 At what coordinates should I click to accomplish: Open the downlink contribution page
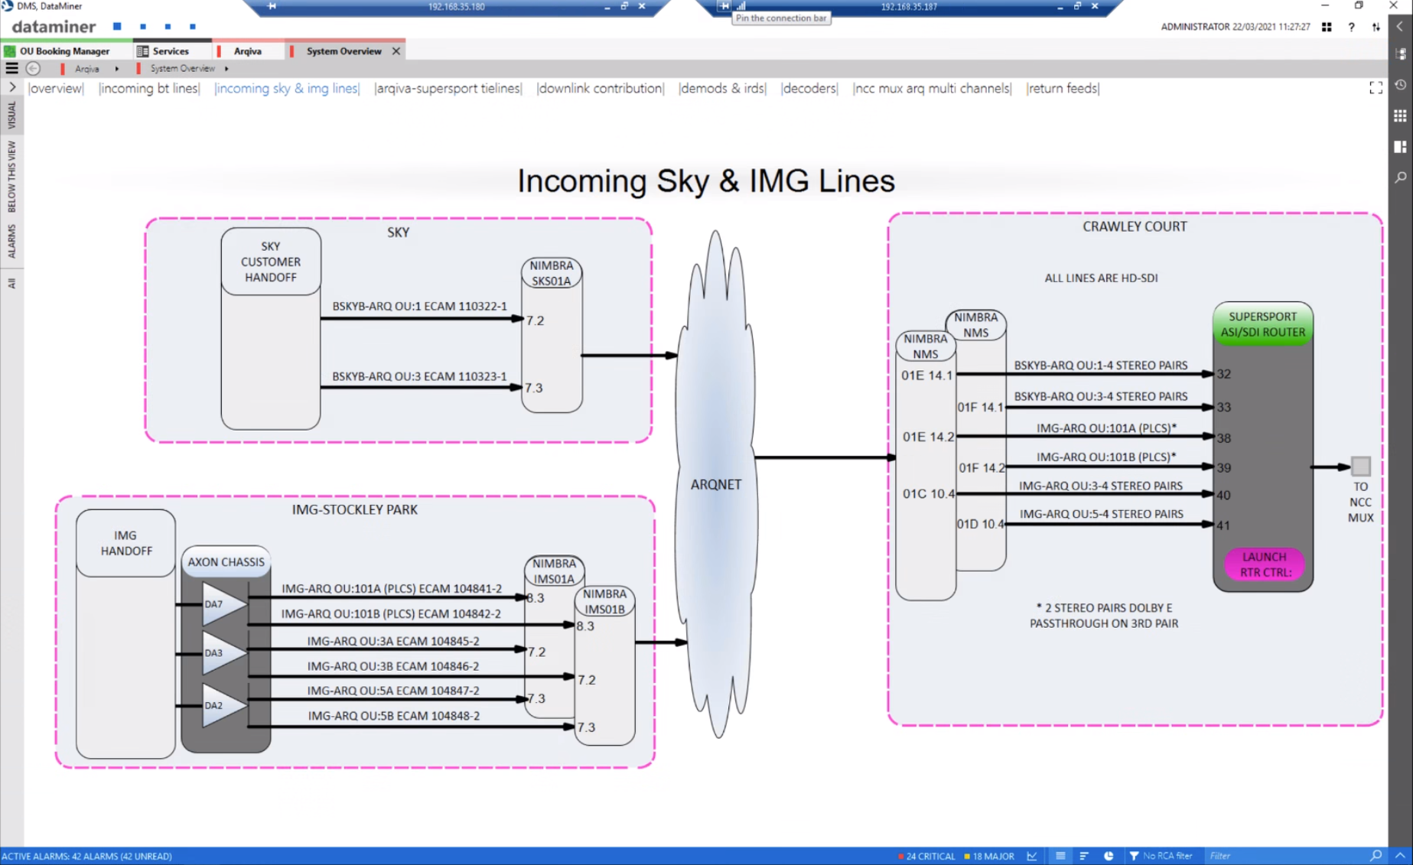601,88
